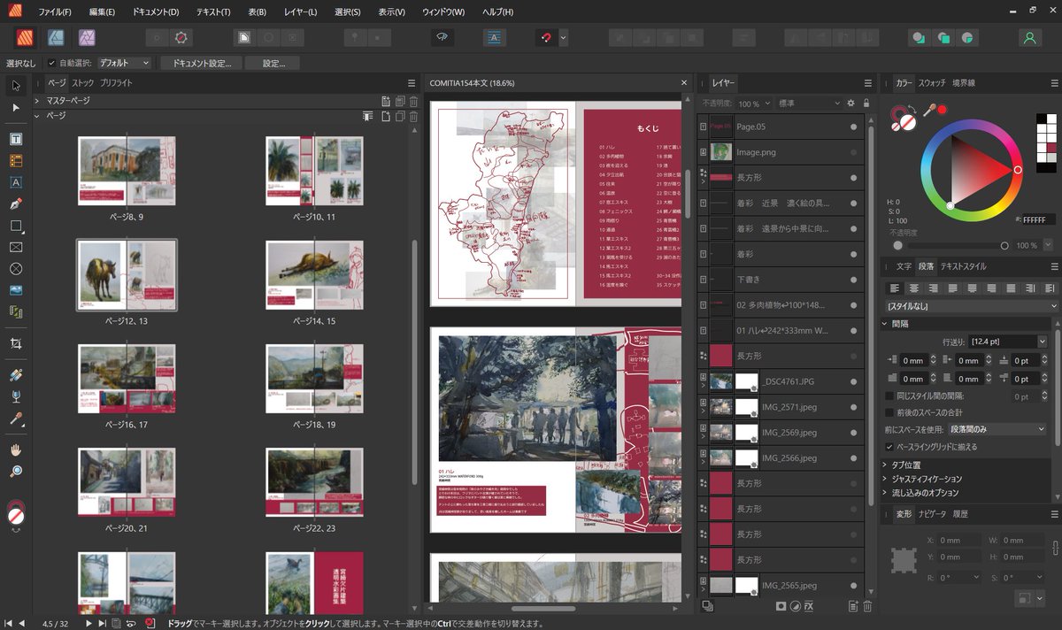Lock layer with padlock icon
This screenshot has width=1062, height=630.
[x=866, y=104]
